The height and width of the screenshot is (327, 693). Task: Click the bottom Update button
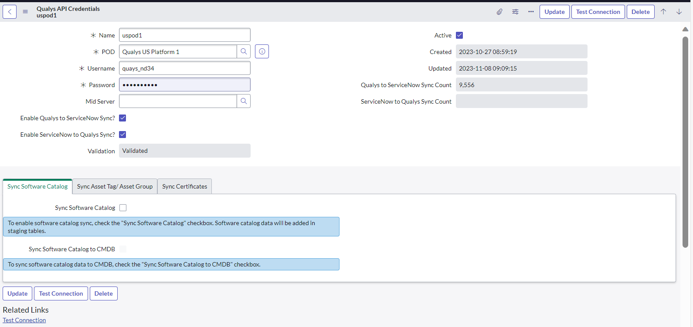pos(17,293)
